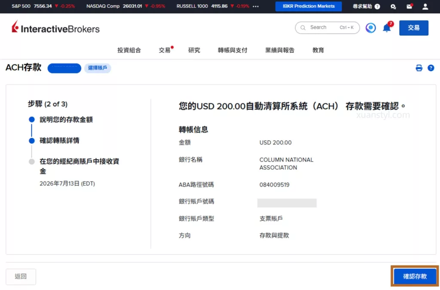
Task: Click the NASDAQ Comp ticker
Action: pos(125,6)
